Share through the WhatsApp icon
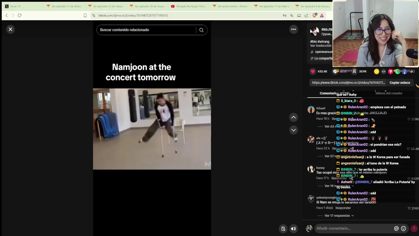The image size is (419, 236). [397, 71]
